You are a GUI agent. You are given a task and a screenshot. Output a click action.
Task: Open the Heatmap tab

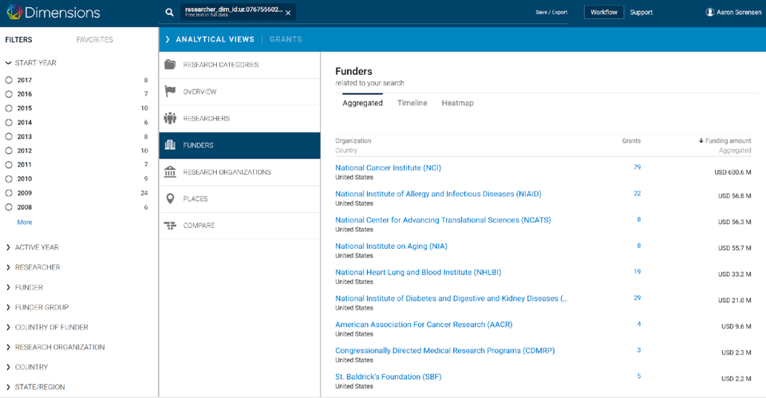(x=457, y=103)
